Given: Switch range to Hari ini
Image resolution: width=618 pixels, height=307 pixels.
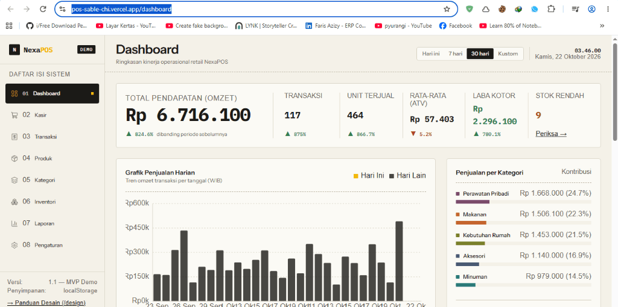Looking at the screenshot, I should 431,54.
